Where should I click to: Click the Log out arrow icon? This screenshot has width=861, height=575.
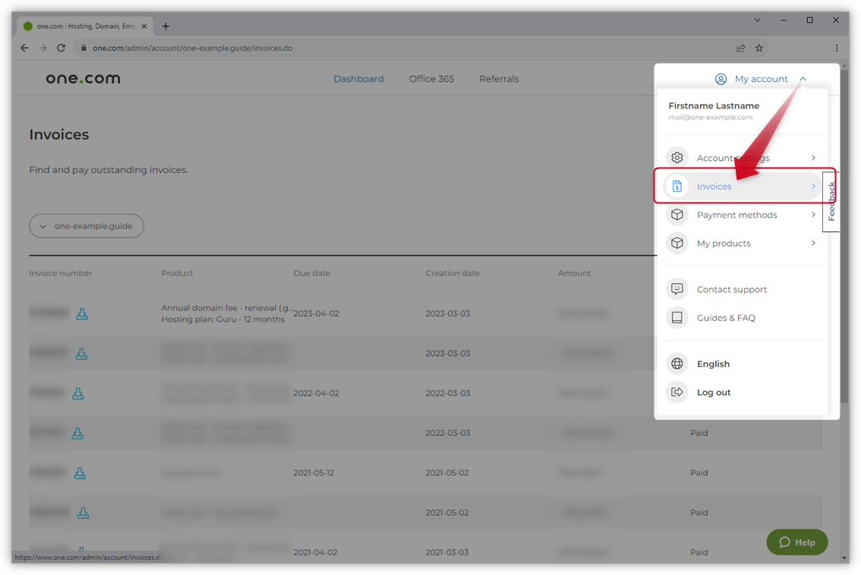677,392
